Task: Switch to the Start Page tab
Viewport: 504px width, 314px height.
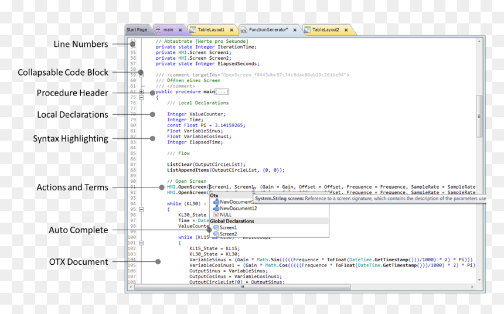Action: (x=137, y=29)
